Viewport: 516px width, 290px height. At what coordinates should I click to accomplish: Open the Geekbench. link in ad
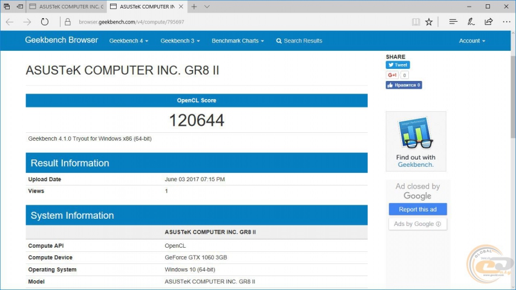coord(416,165)
